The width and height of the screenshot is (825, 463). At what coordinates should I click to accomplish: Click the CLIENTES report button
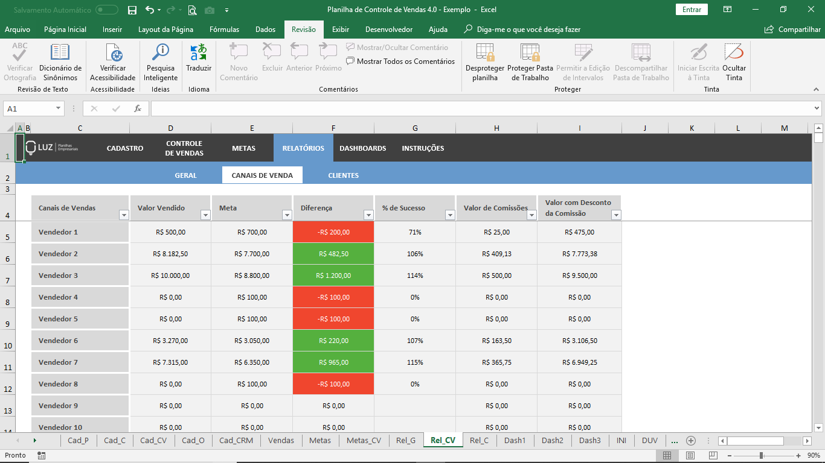click(x=344, y=175)
